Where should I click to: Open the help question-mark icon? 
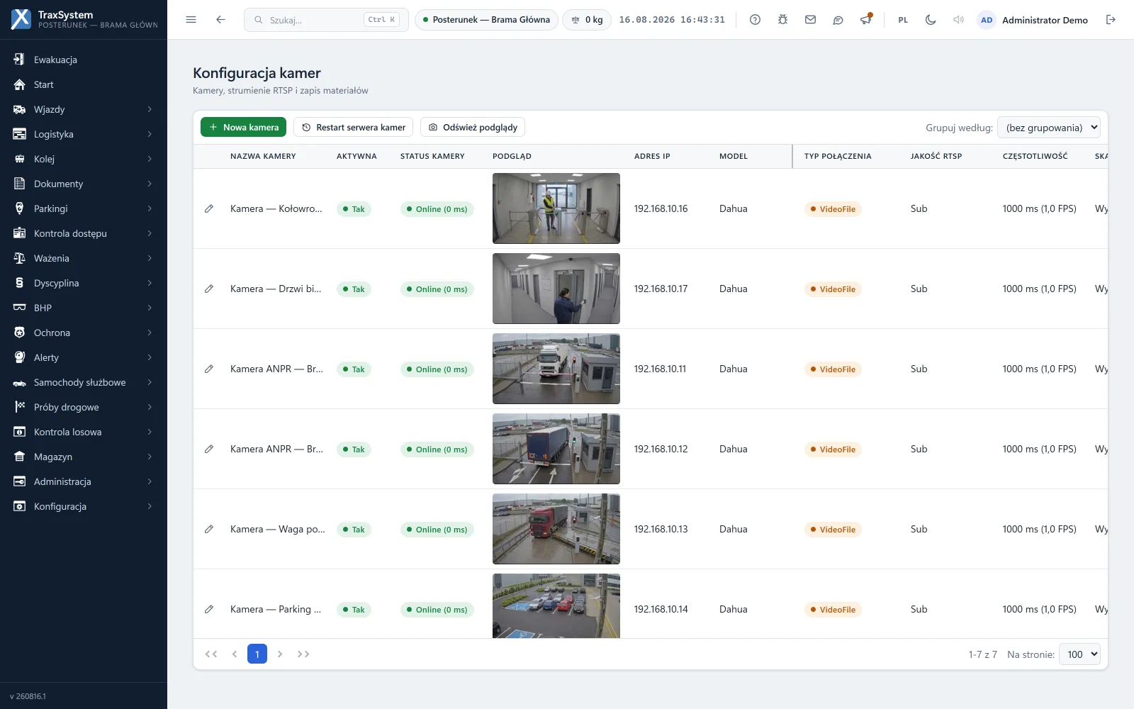(x=755, y=20)
